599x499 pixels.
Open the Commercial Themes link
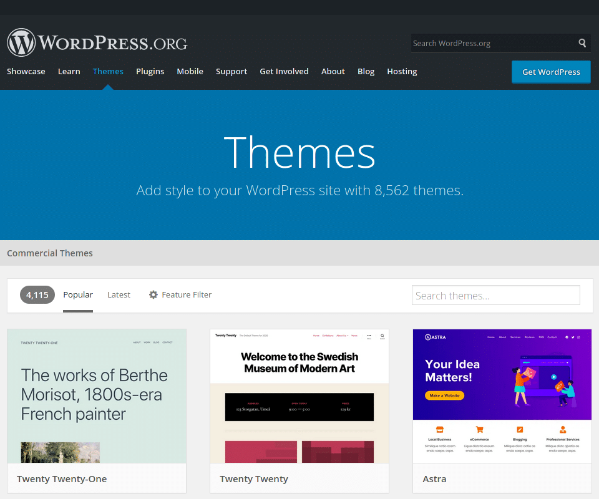50,253
